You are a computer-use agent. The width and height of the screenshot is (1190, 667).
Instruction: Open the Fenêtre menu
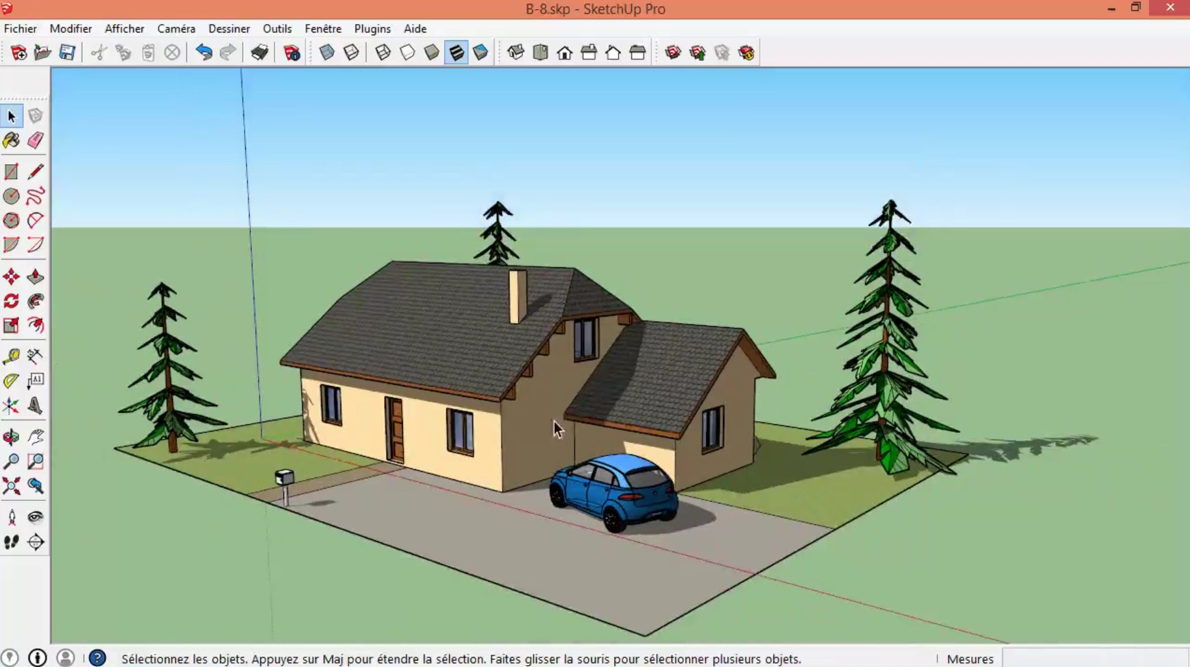click(x=323, y=29)
